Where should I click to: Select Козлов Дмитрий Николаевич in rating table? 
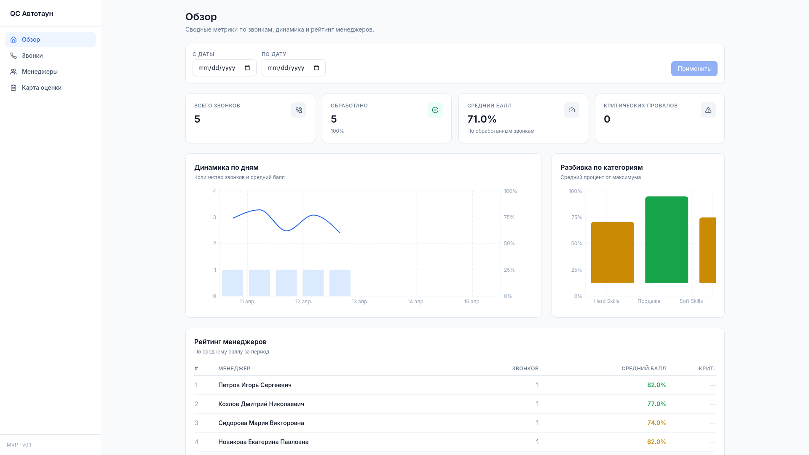click(x=261, y=404)
